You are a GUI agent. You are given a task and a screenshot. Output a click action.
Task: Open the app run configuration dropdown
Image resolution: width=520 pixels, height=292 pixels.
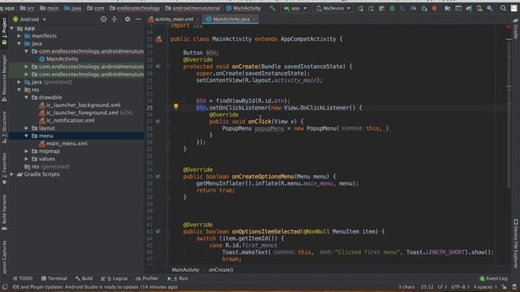[295, 8]
